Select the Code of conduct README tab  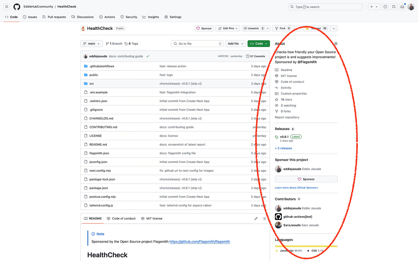click(x=121, y=219)
